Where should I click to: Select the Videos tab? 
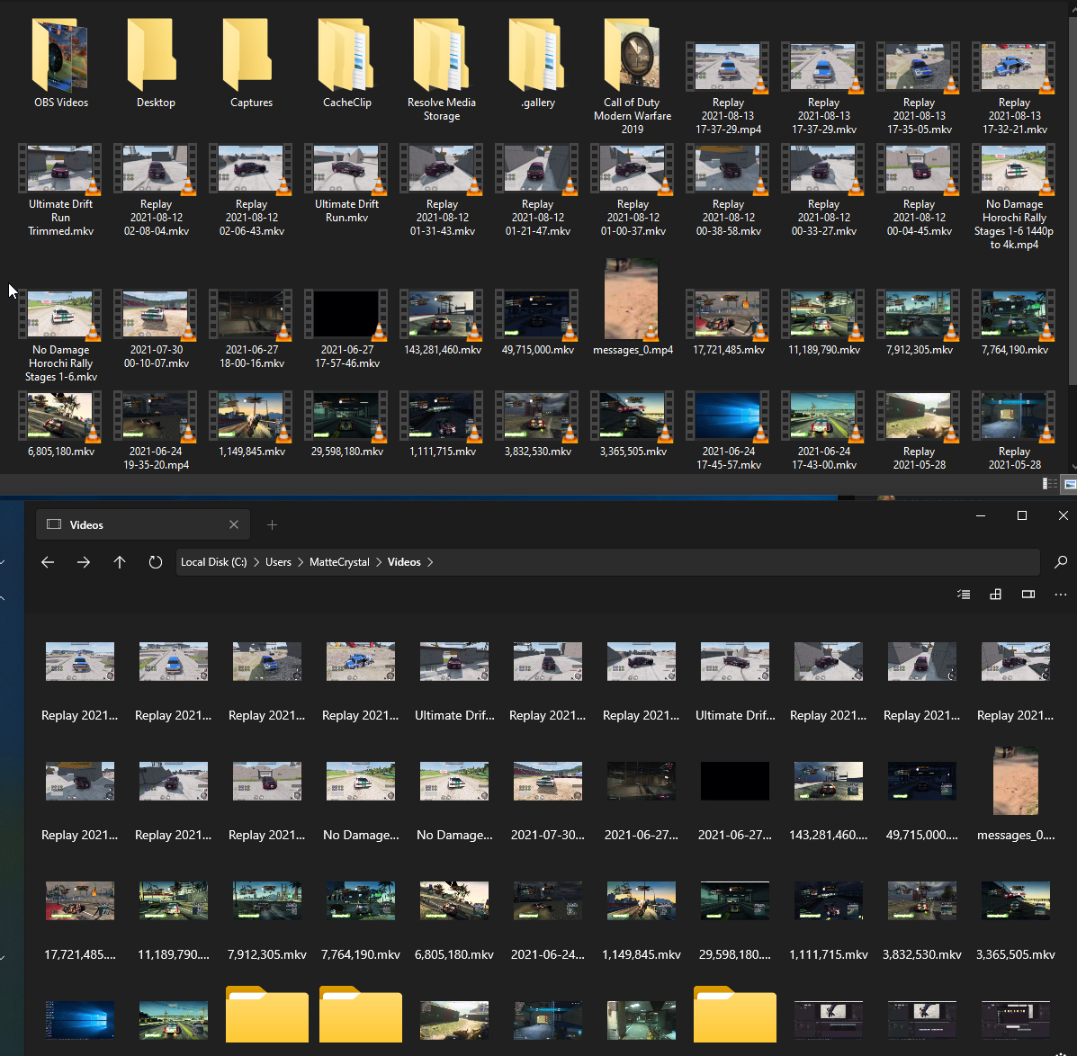coord(143,524)
